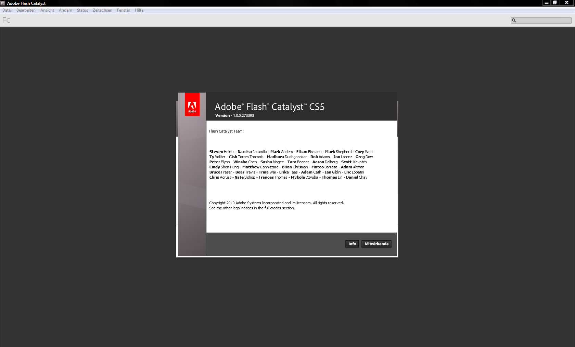575x347 pixels.
Task: Click the 'See the other legal notices' line
Action: (252, 208)
